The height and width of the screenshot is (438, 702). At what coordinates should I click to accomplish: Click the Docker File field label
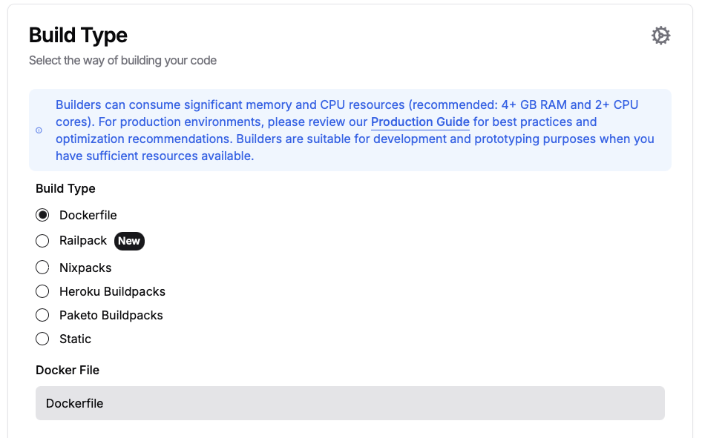68,370
